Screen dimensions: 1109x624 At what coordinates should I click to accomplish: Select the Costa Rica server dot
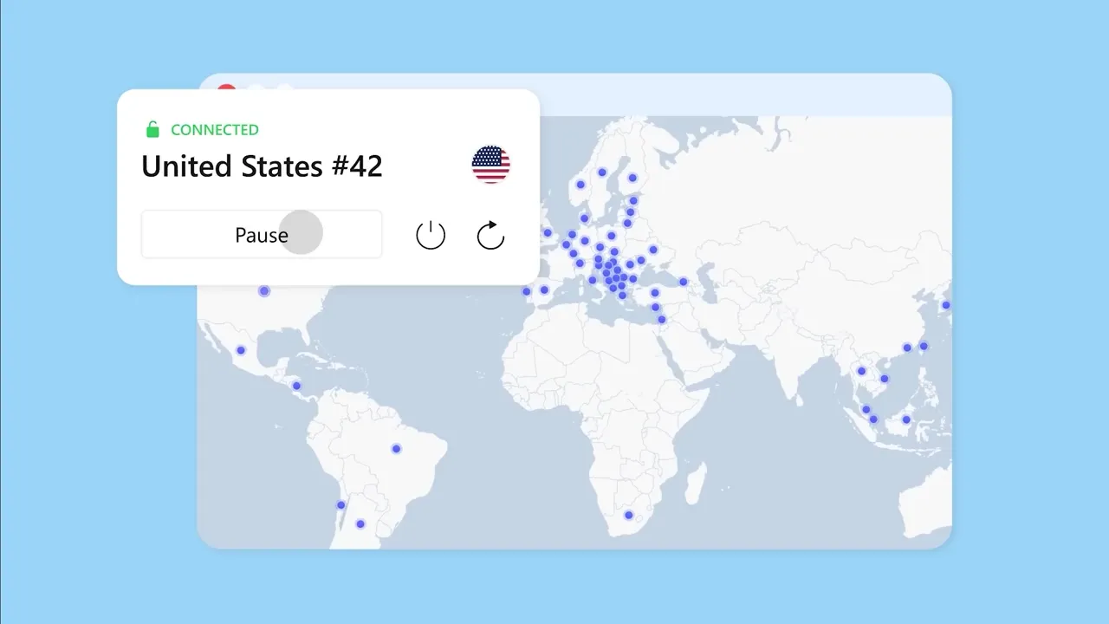point(296,386)
